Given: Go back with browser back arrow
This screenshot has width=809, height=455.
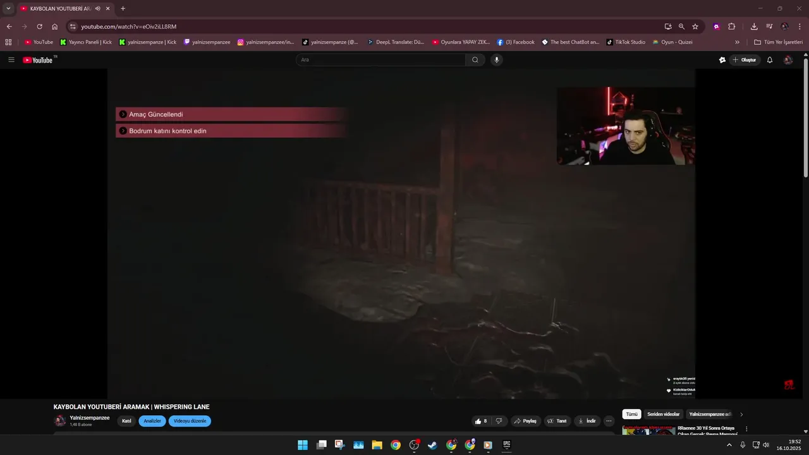Looking at the screenshot, I should [9, 27].
